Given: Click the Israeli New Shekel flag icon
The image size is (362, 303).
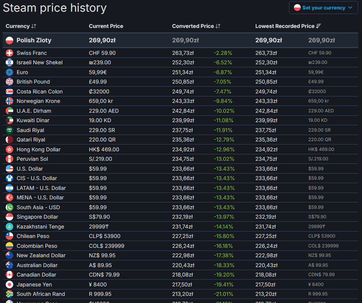Looking at the screenshot, I should (x=10, y=62).
